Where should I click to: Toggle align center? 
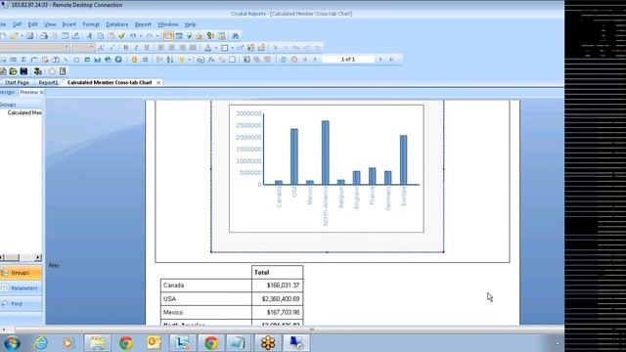[x=172, y=48]
